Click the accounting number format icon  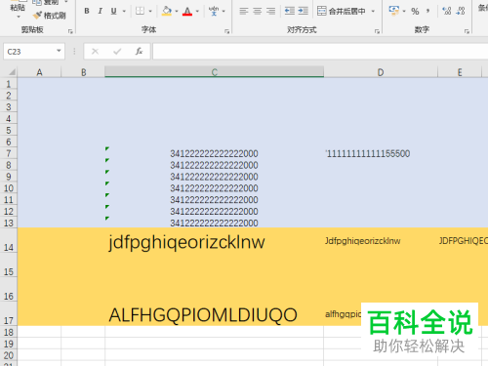pos(393,11)
